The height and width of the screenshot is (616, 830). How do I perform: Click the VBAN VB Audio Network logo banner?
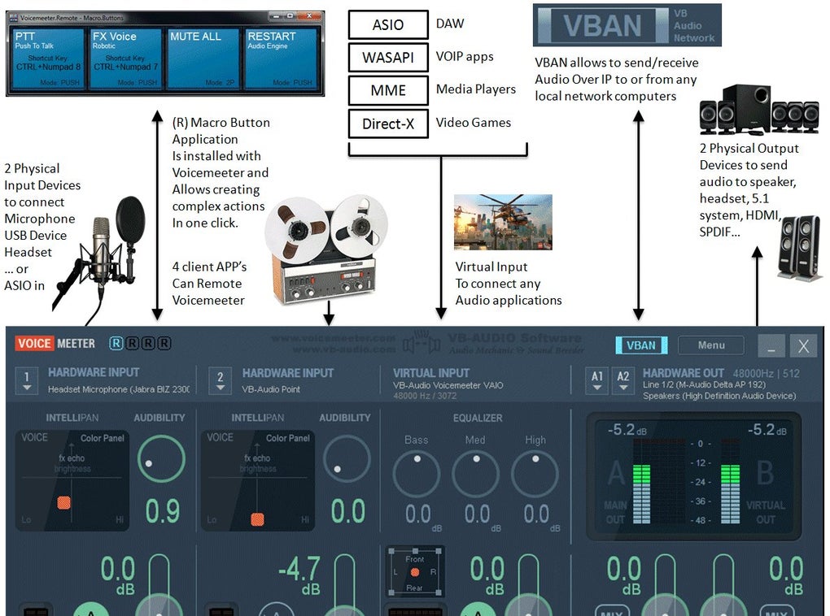click(627, 25)
